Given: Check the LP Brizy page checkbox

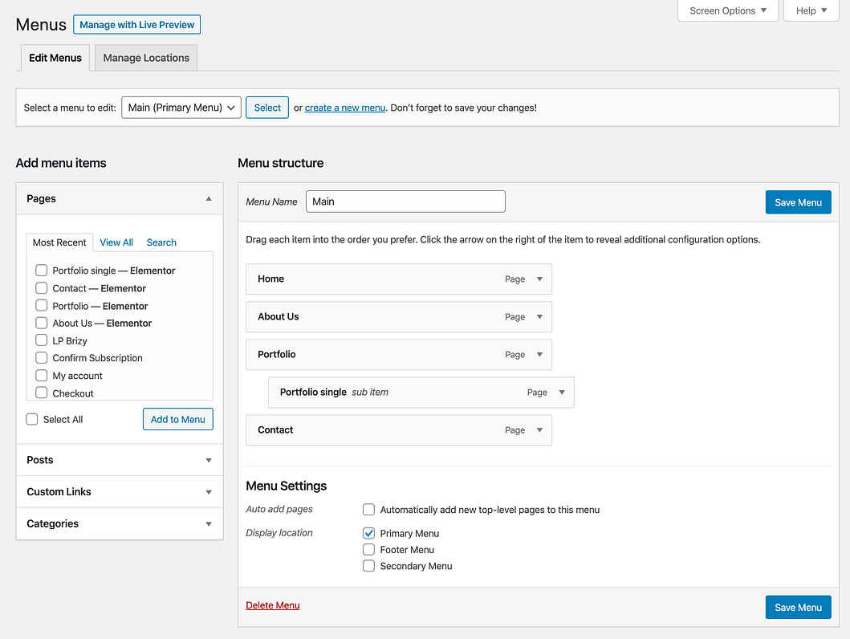Looking at the screenshot, I should click(x=41, y=340).
